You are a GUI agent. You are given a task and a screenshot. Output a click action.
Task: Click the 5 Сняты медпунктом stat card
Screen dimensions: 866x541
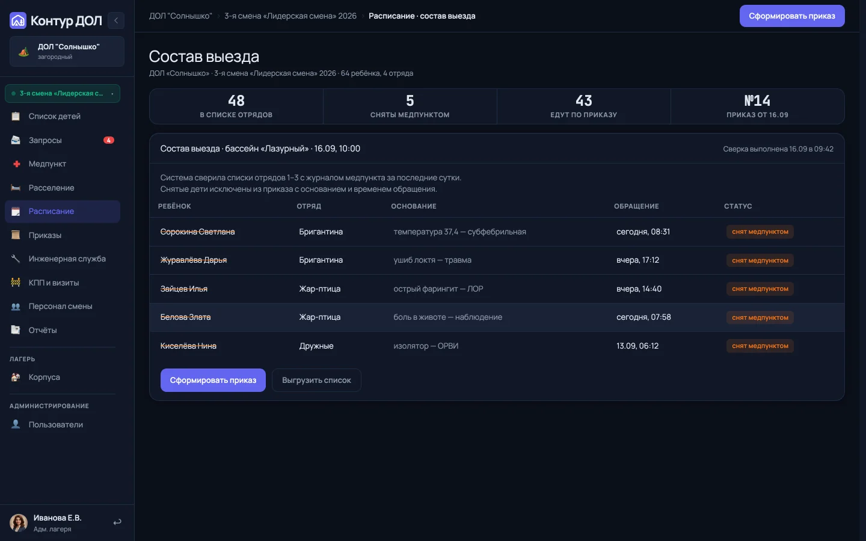(410, 106)
